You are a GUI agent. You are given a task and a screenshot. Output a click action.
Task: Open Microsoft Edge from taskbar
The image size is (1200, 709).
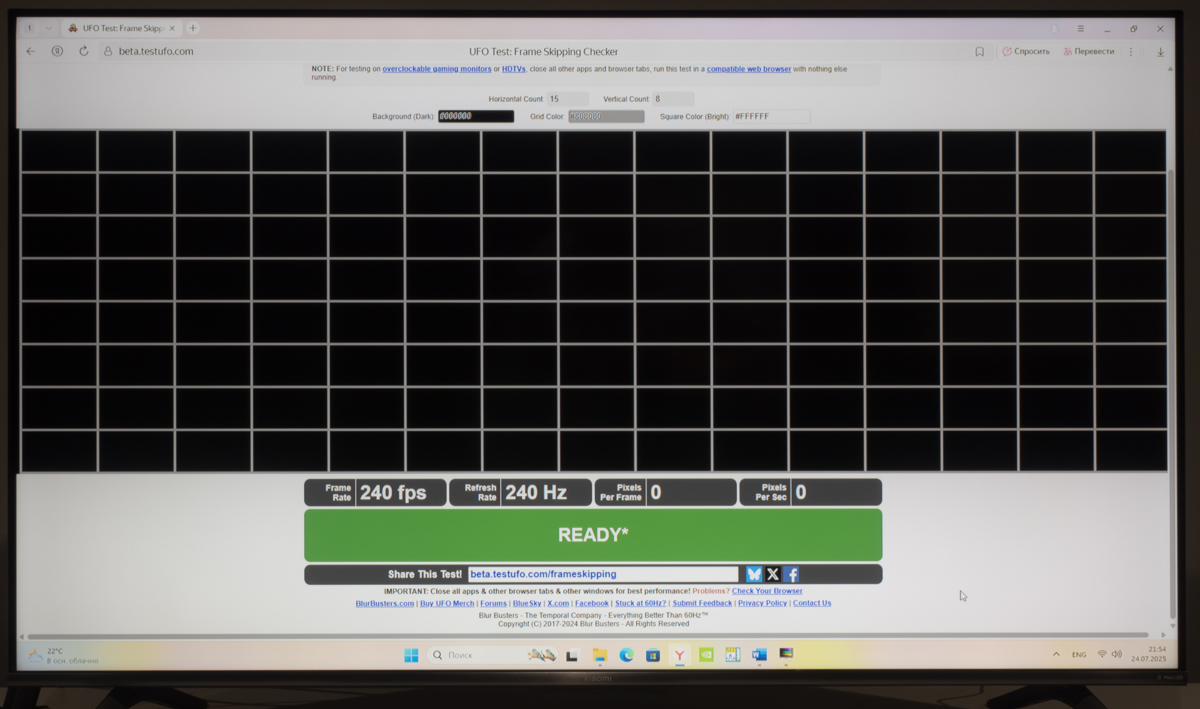click(x=626, y=655)
